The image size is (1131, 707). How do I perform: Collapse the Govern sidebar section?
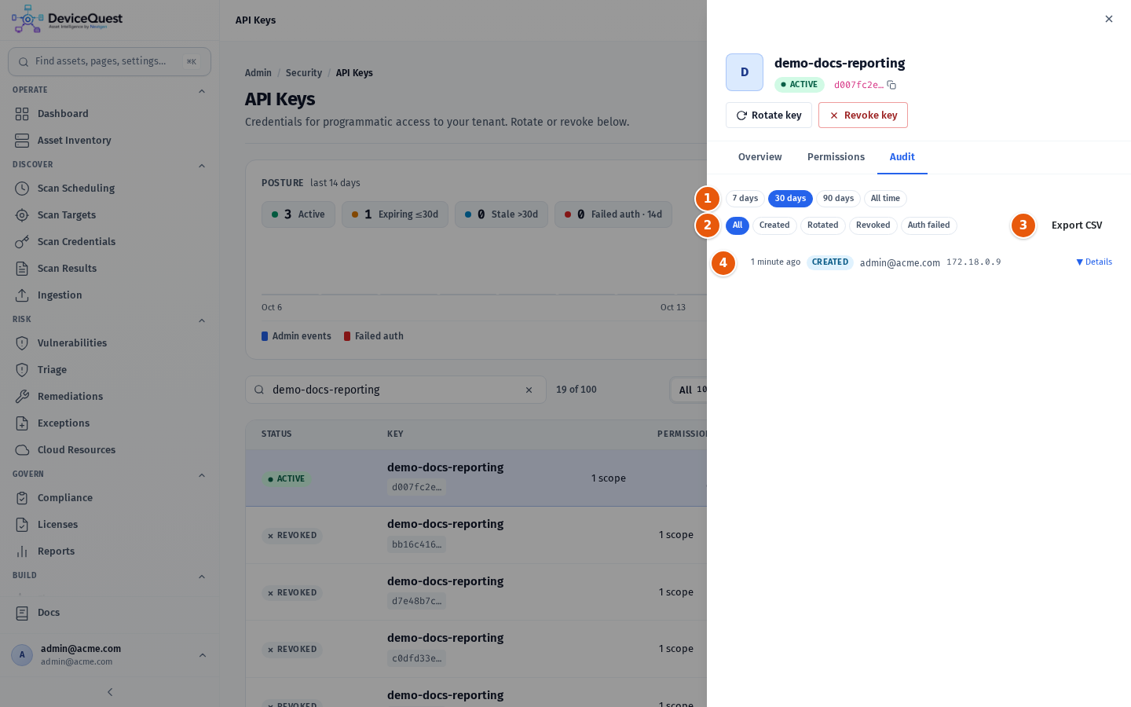(202, 475)
